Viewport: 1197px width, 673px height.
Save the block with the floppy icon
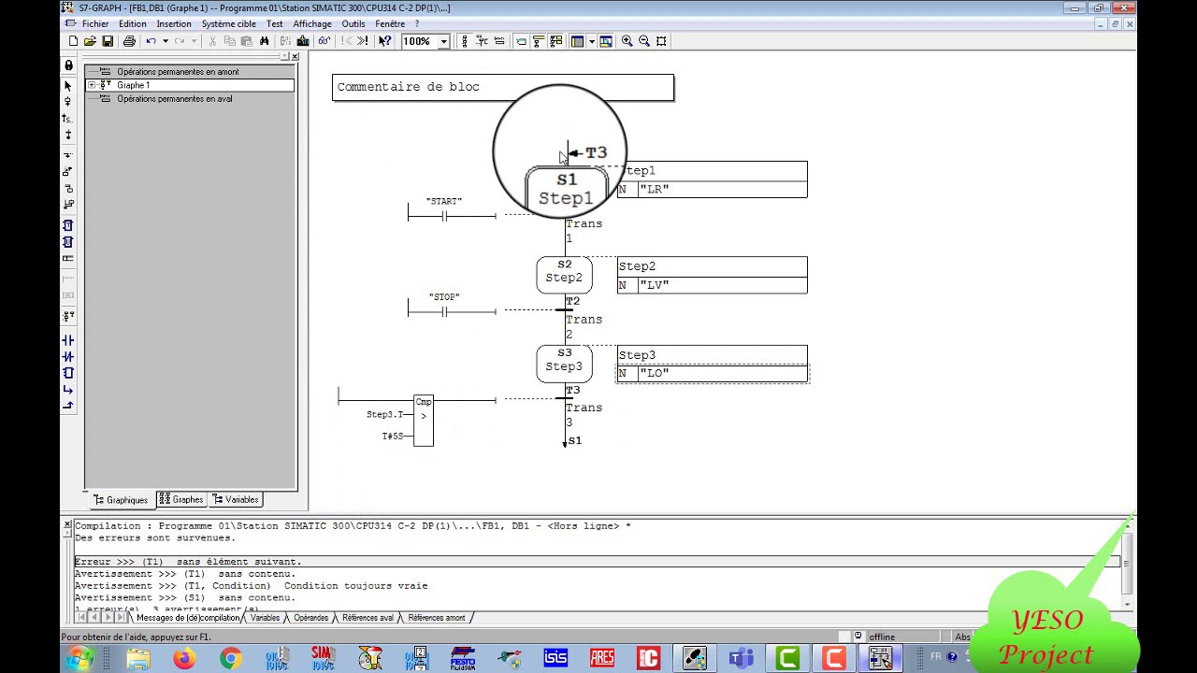[108, 41]
